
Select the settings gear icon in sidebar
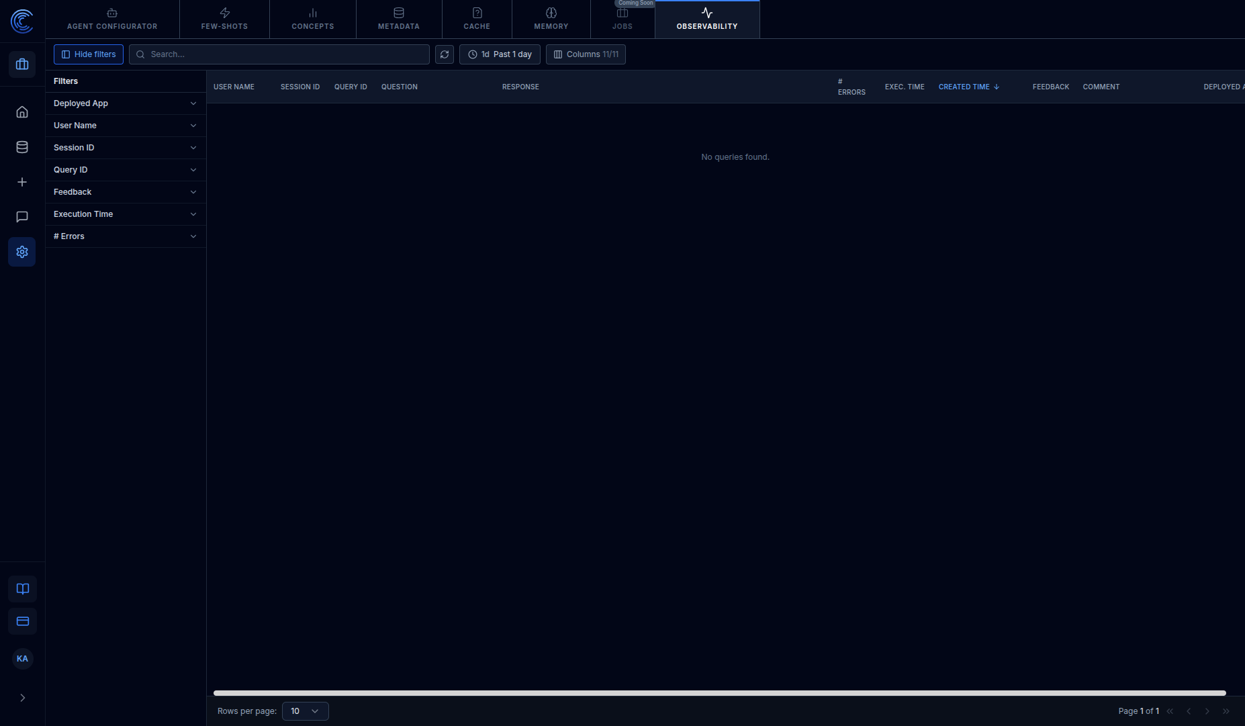click(22, 252)
